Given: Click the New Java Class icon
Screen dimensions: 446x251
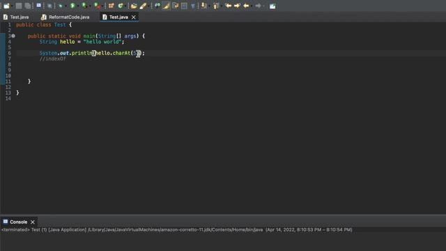Looking at the screenshot, I should click(121, 6).
